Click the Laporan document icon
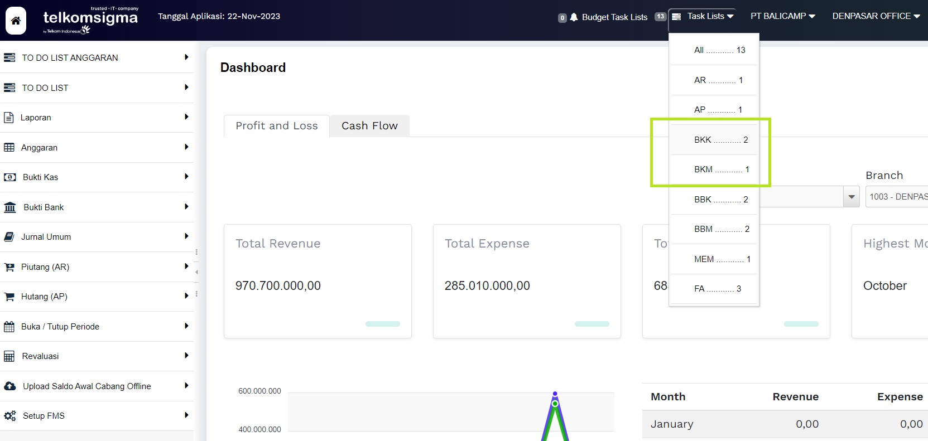The image size is (928, 441). [x=9, y=118]
